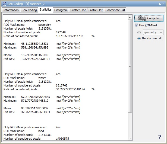Click the sigma icon in the title bar
The height and width of the screenshot is (144, 167).
[x=4, y=4]
